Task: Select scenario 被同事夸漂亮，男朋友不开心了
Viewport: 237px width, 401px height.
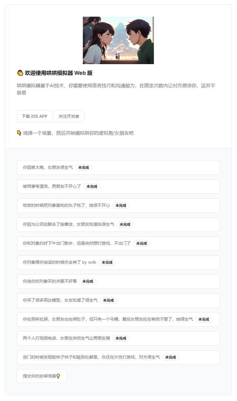Action: (118, 187)
